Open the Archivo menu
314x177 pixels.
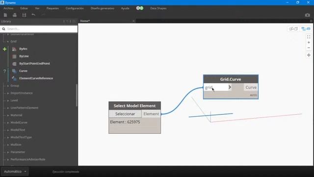coord(8,8)
